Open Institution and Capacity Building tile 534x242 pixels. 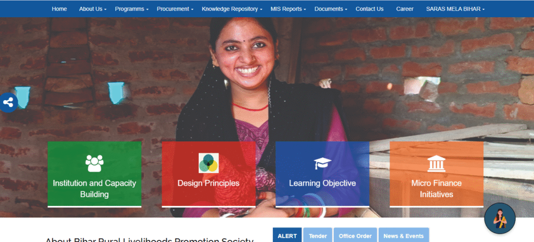click(94, 174)
